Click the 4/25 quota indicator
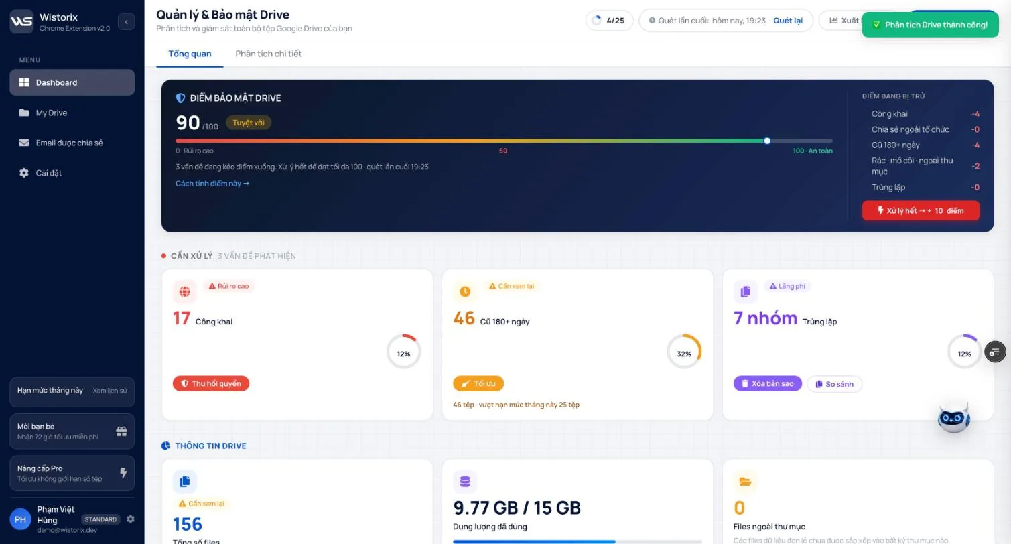The image size is (1011, 544). [x=609, y=21]
